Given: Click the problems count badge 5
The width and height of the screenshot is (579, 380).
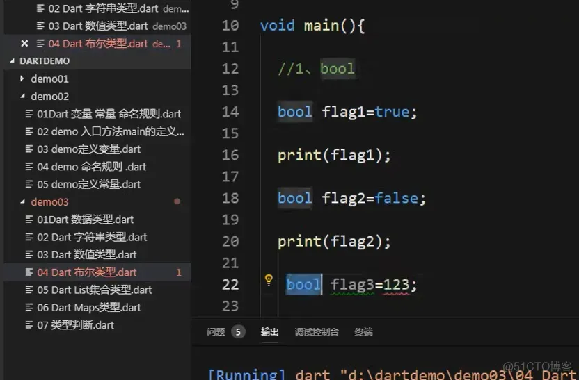Looking at the screenshot, I should (238, 332).
